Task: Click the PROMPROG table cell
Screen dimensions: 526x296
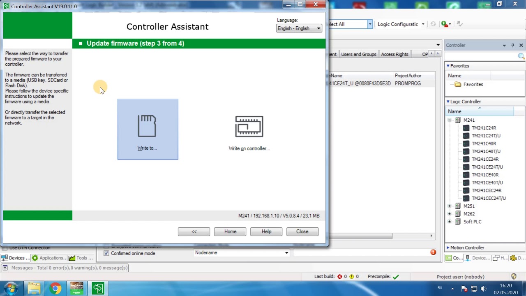Action: pos(408,83)
